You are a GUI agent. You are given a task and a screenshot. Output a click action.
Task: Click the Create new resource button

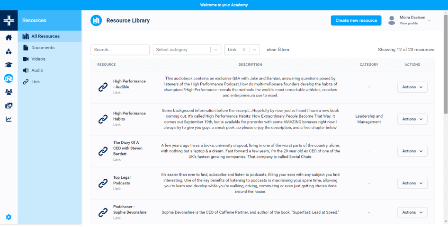[x=356, y=20]
